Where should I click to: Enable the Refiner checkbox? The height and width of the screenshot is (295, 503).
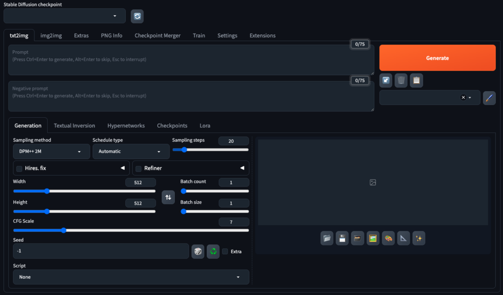click(138, 168)
